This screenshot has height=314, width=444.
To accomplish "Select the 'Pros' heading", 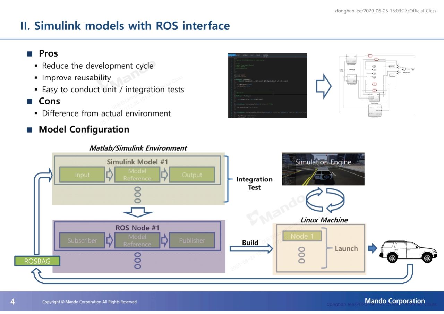I will pyautogui.click(x=48, y=53).
